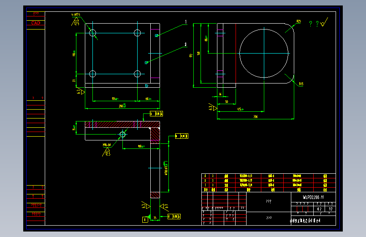Select the large bore circle in right view
366x237 pixels.
[x=264, y=54]
